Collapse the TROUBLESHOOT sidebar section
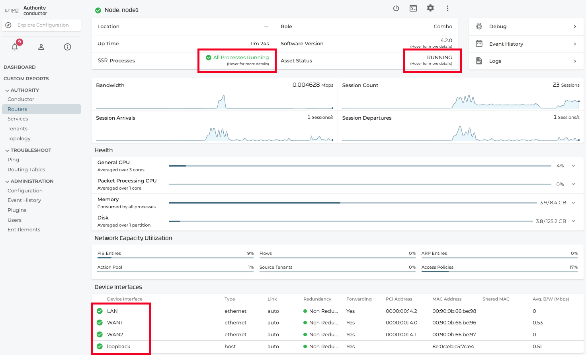Viewport: 586px width, 355px height. point(7,151)
